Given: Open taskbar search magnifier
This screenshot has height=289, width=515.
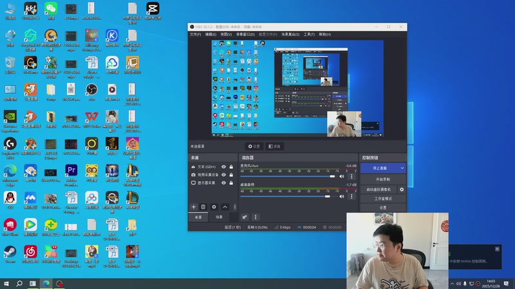Looking at the screenshot, I should (x=19, y=283).
